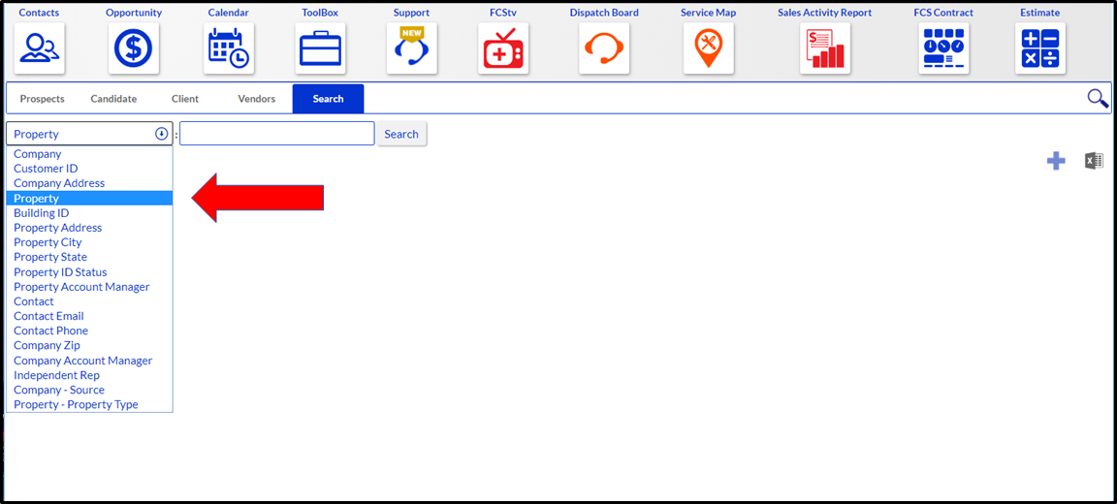
Task: Open the FCStv television icon
Action: coord(503,48)
